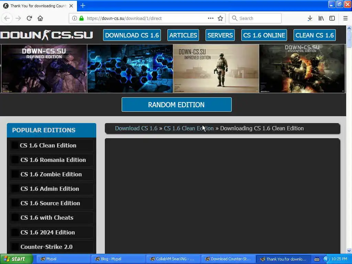Switch to Blog - Mypal taskbar window
Viewport: 352px width, 264px height.
[118, 259]
